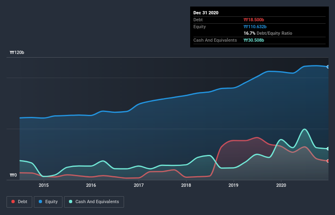Screen dimensions: 335x215
Task: Toggle the Cash And Equivalents legend button
Action: pos(94,202)
